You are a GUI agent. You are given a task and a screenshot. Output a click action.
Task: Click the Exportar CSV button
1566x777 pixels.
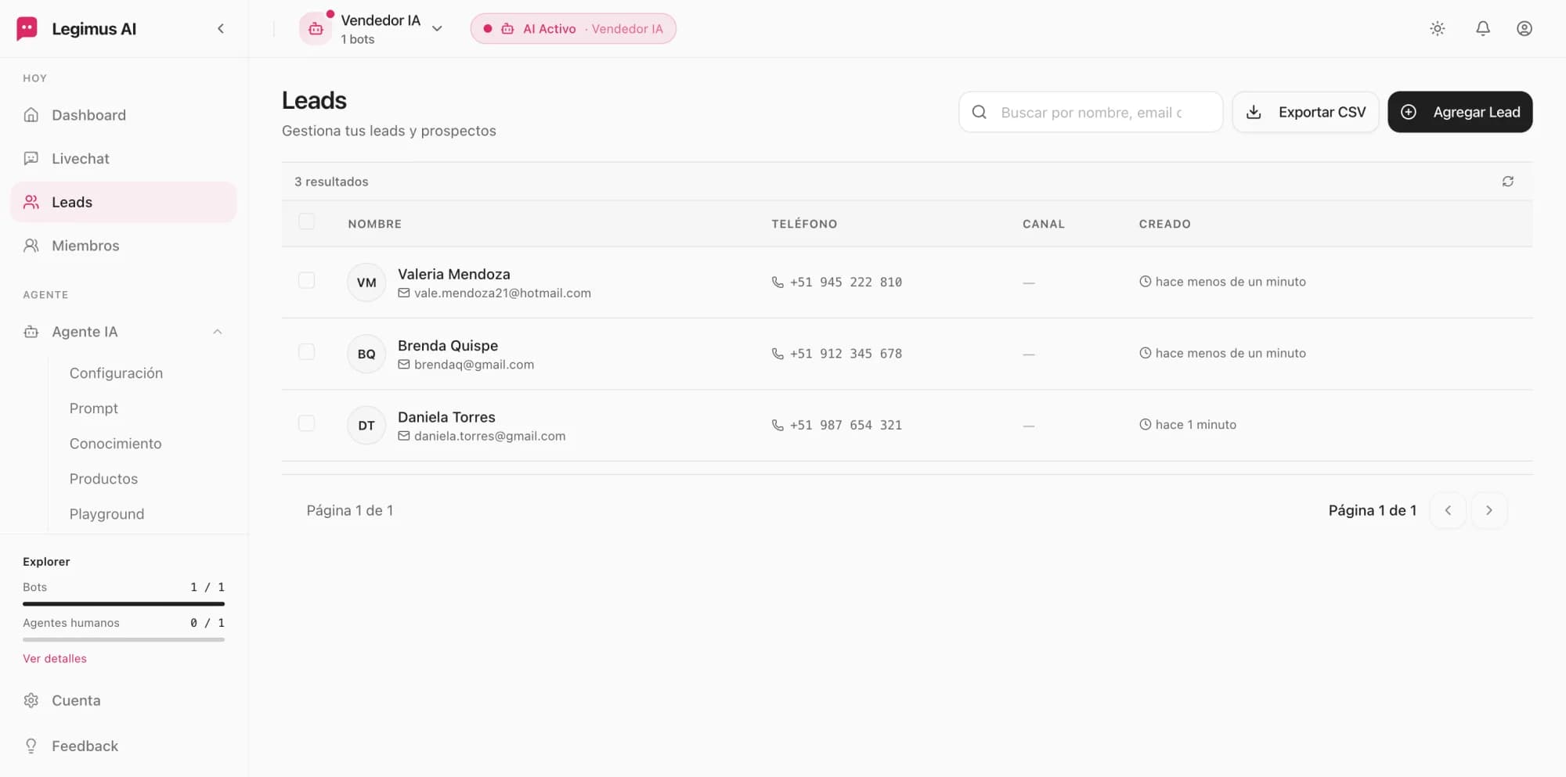point(1305,112)
